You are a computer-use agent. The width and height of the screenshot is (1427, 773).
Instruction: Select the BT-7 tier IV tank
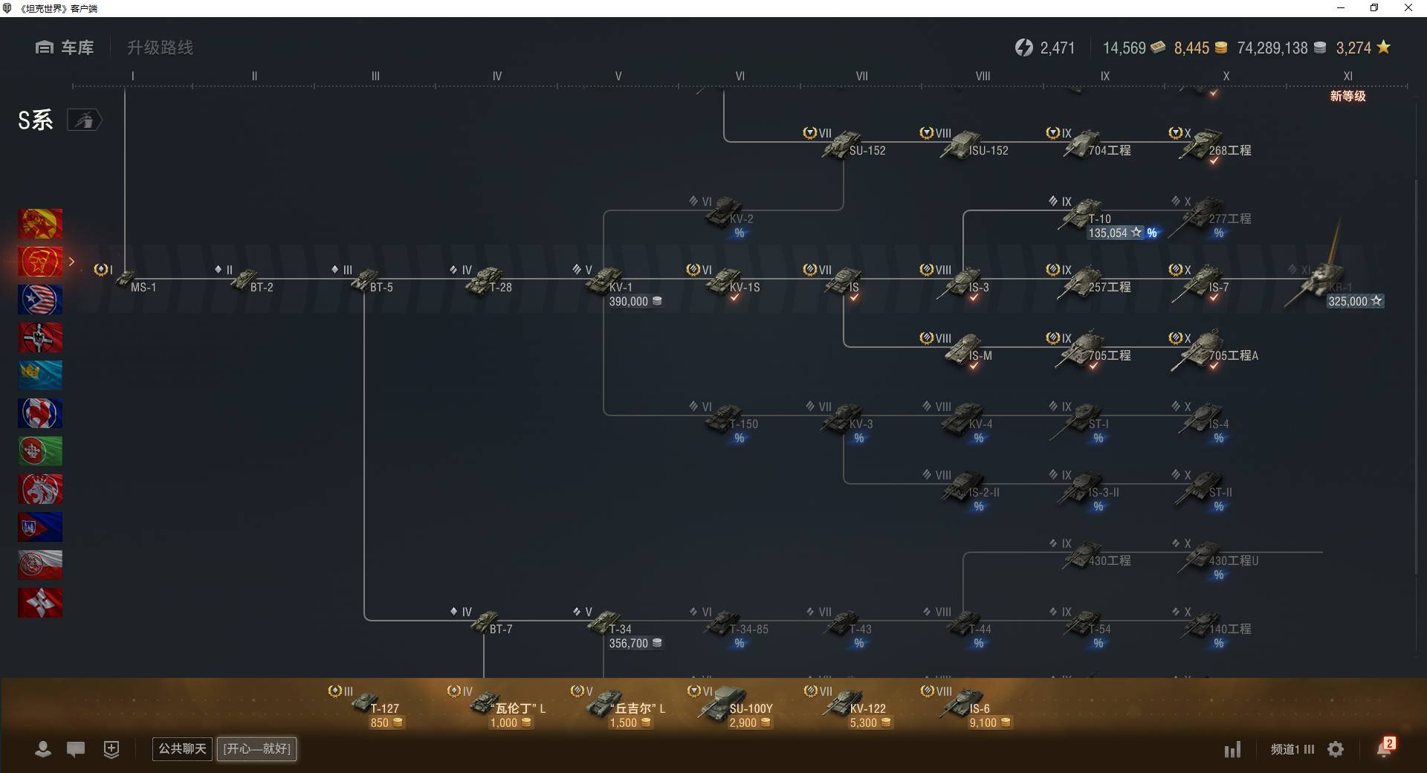[483, 621]
